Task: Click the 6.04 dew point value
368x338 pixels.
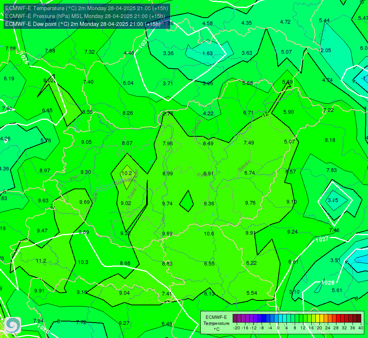Action: pos(128,83)
